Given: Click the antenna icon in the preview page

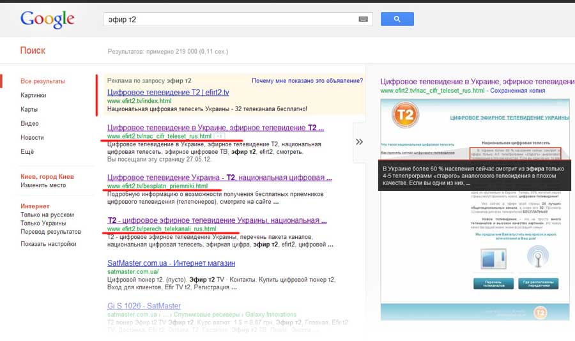Looking at the screenshot, I should pos(538,257).
